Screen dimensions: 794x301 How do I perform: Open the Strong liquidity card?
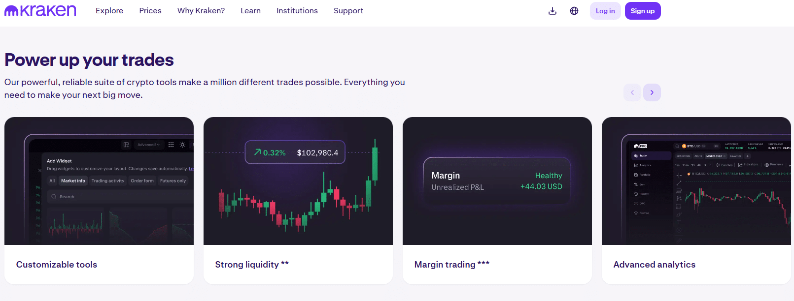pos(298,201)
